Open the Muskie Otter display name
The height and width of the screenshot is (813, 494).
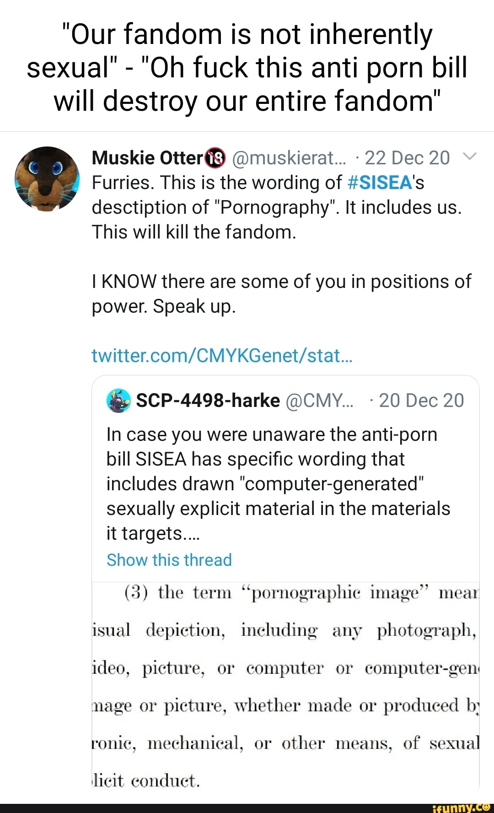click(x=147, y=158)
